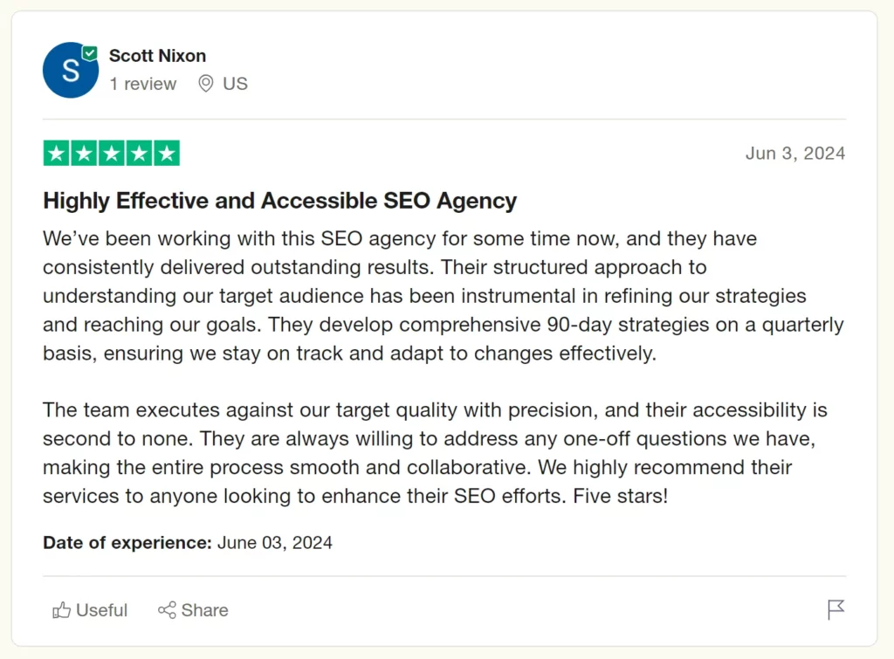The height and width of the screenshot is (659, 894).
Task: Click the Date of experience text
Action: pyautogui.click(x=126, y=542)
